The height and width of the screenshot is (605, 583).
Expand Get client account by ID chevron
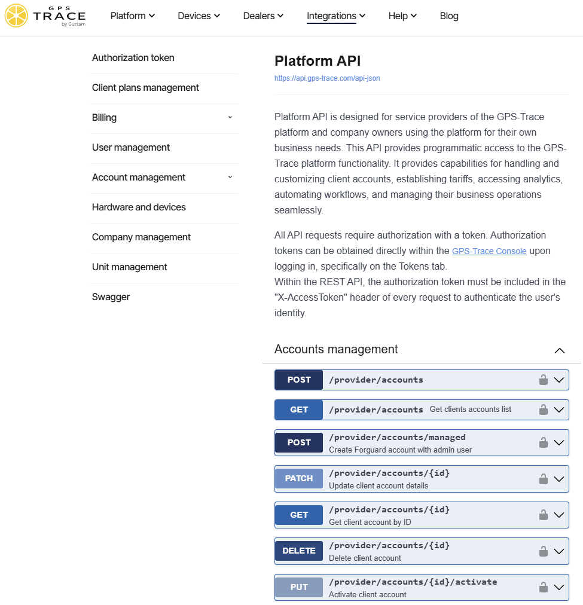(x=559, y=515)
